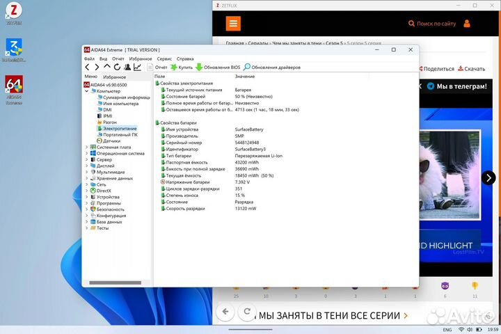Expand the Операционная система tree node
501x334 pixels.
click(86, 154)
